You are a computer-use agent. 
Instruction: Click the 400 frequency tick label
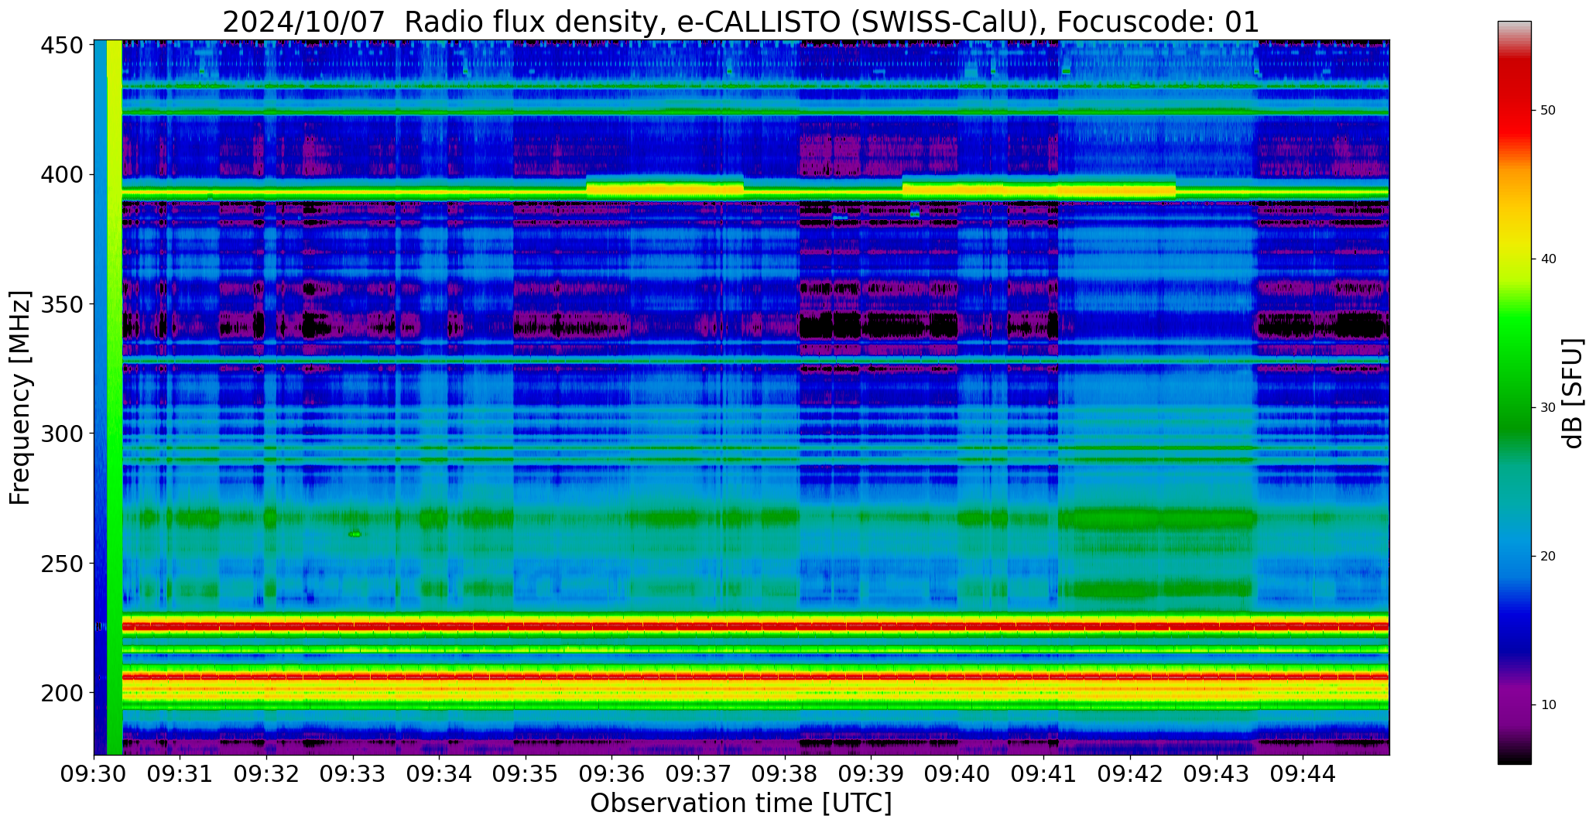click(x=61, y=175)
